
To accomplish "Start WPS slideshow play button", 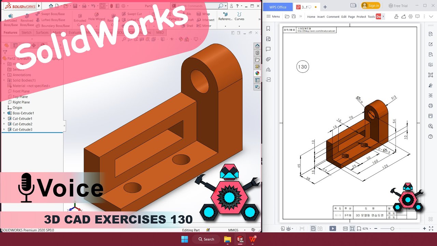I will coord(333,229).
